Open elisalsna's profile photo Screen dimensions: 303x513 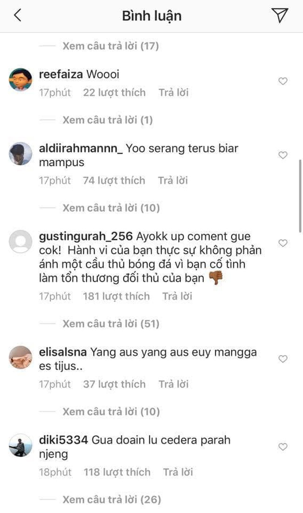[x=20, y=357]
